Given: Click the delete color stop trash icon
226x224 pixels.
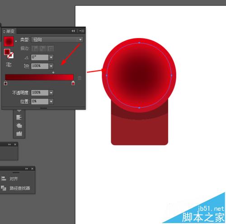Looking at the screenshot, I should pos(80,78).
